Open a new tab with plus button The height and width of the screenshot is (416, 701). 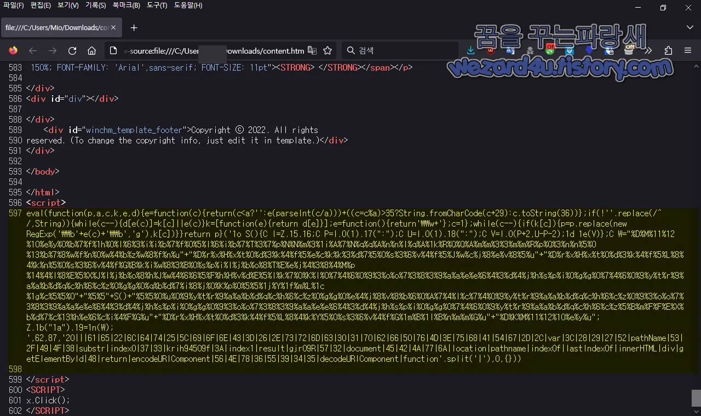134,27
